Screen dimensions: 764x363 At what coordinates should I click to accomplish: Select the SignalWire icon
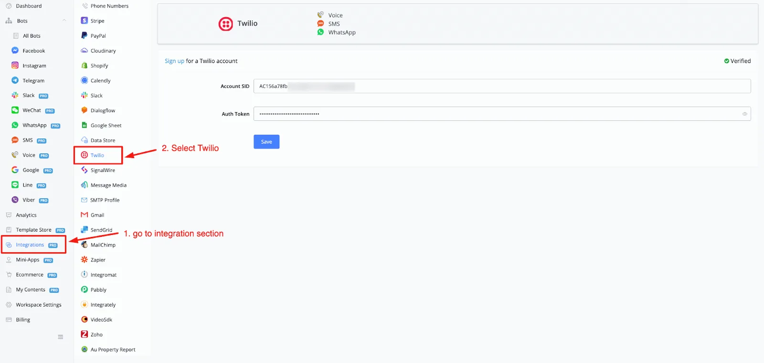pyautogui.click(x=85, y=170)
